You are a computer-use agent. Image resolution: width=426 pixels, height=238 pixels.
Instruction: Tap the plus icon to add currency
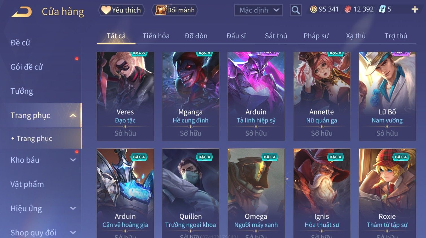click(x=415, y=9)
